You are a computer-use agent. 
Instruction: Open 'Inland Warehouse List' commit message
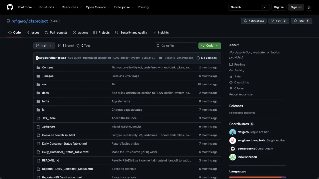(x=126, y=127)
